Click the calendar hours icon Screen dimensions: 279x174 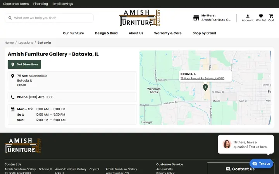click(12, 109)
